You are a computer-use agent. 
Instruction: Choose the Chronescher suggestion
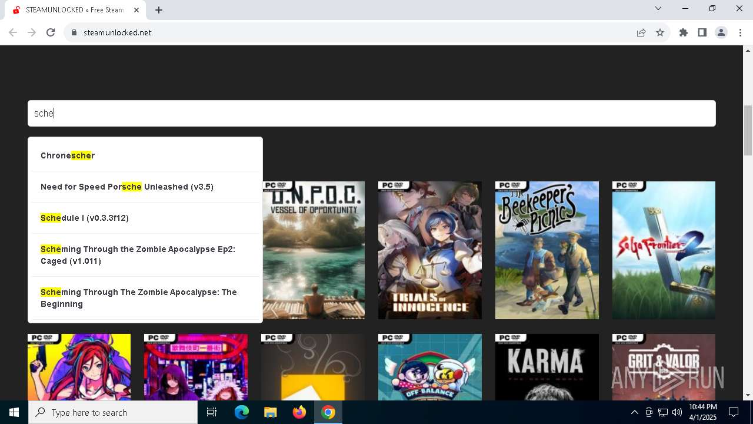click(145, 155)
